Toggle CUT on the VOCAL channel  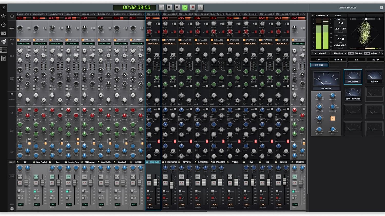230,183
